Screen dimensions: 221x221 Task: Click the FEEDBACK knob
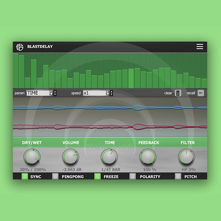[x=148, y=157]
